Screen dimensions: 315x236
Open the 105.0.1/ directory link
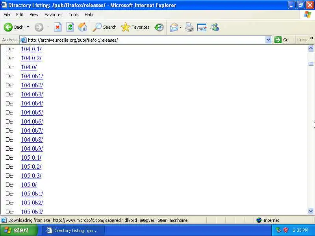(31, 158)
